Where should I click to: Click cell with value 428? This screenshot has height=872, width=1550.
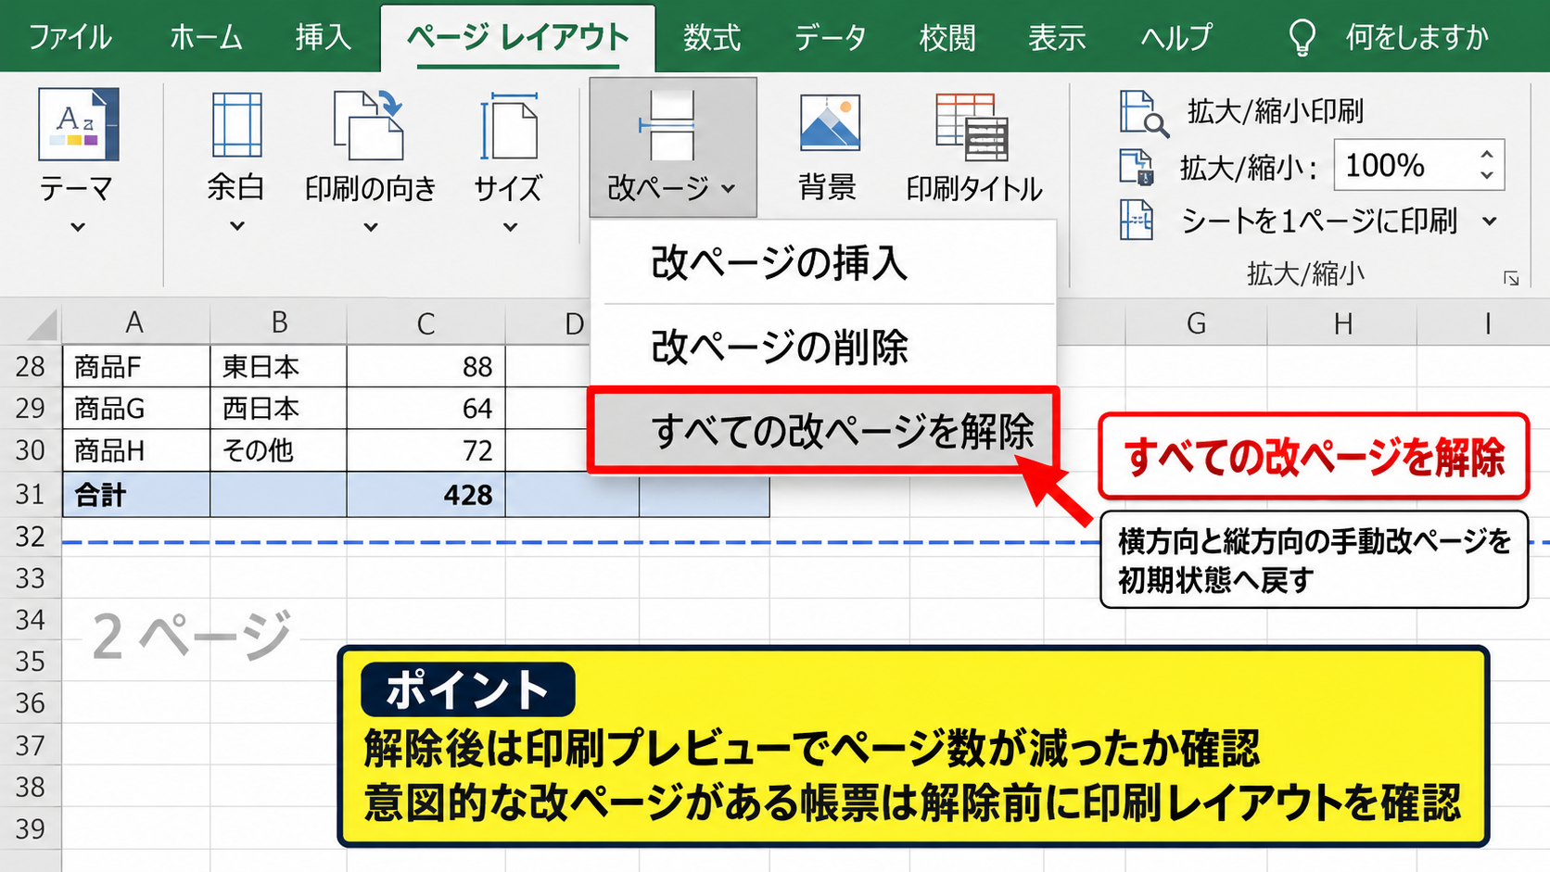[426, 494]
